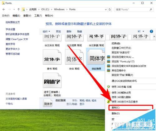The width and height of the screenshot is (156, 131).
Task: Open the 工具(T) menu
Action: click(38, 16)
